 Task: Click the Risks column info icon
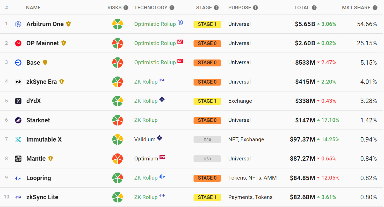[x=126, y=8]
